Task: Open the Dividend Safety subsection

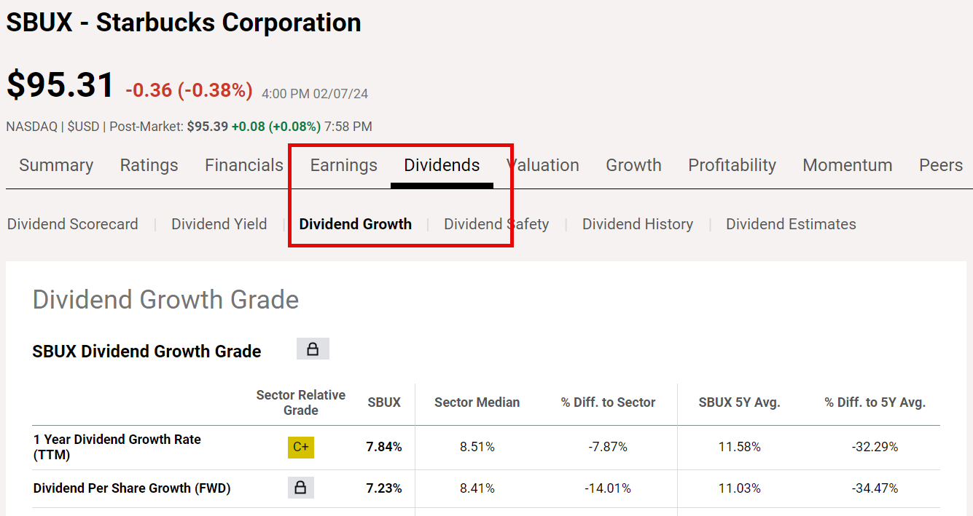Action: (496, 224)
